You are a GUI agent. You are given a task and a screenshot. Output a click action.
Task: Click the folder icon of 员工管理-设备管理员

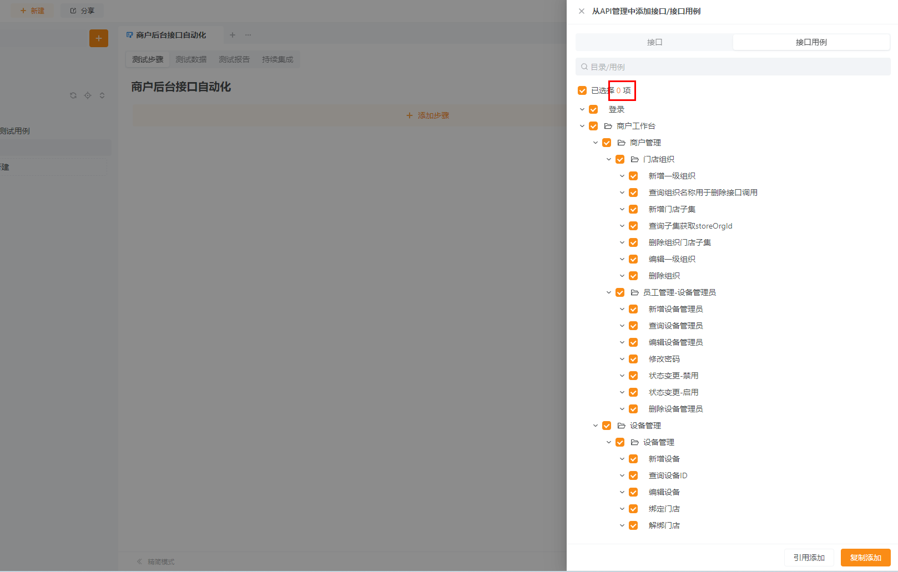pyautogui.click(x=635, y=292)
